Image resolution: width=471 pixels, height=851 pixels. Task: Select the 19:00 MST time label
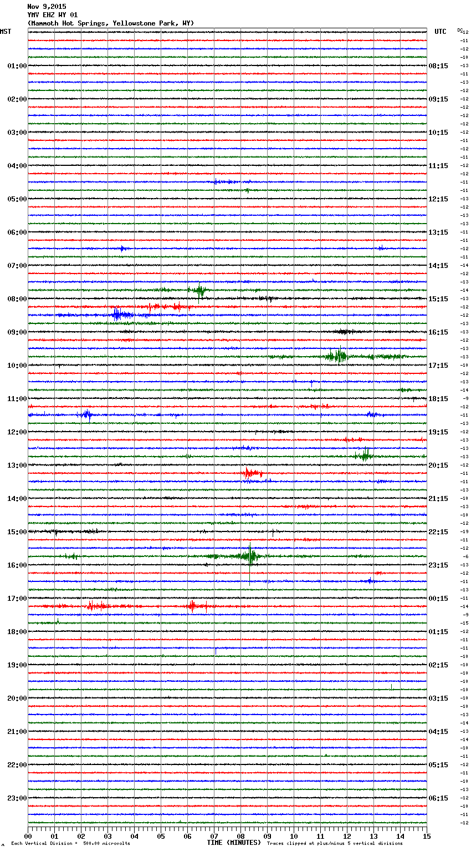click(17, 665)
